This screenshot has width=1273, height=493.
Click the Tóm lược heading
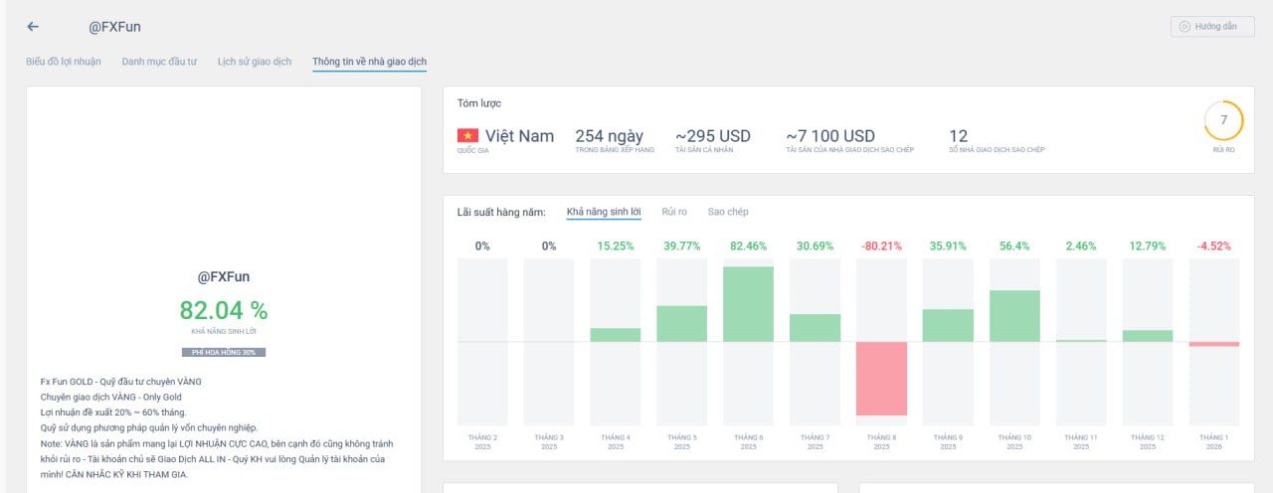pyautogui.click(x=479, y=103)
